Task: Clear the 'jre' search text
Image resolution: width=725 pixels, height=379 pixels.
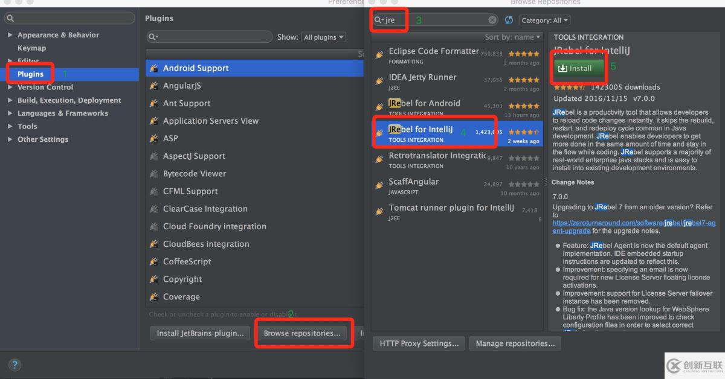Action: point(492,20)
